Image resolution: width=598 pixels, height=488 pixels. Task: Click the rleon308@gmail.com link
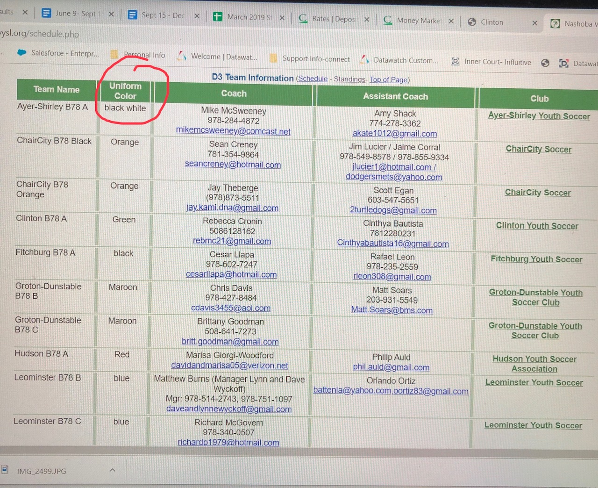(x=392, y=277)
